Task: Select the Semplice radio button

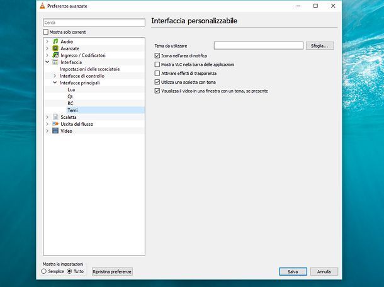Action: (44, 271)
